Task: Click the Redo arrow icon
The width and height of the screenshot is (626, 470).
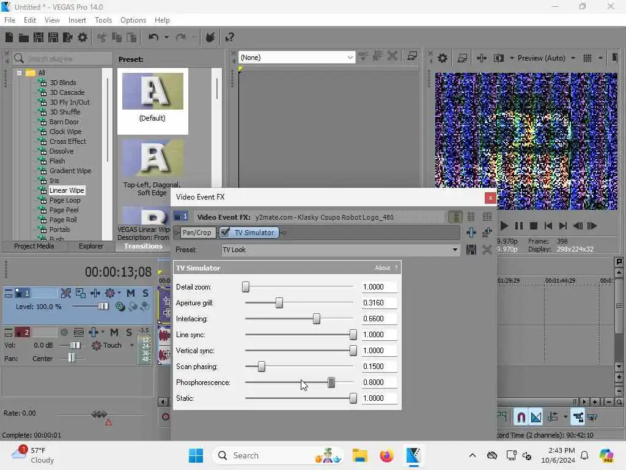Action: 181,37
